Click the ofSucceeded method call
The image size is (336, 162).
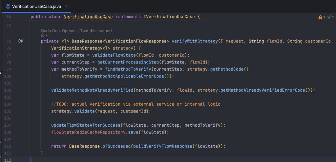point(116,146)
